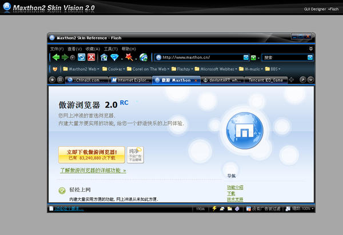Click the ad filter status icon
The height and width of the screenshot is (235, 343).
[249, 209]
